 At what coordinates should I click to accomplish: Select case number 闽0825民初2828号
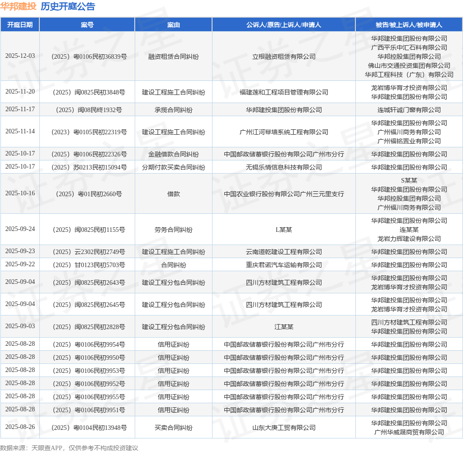(x=89, y=327)
